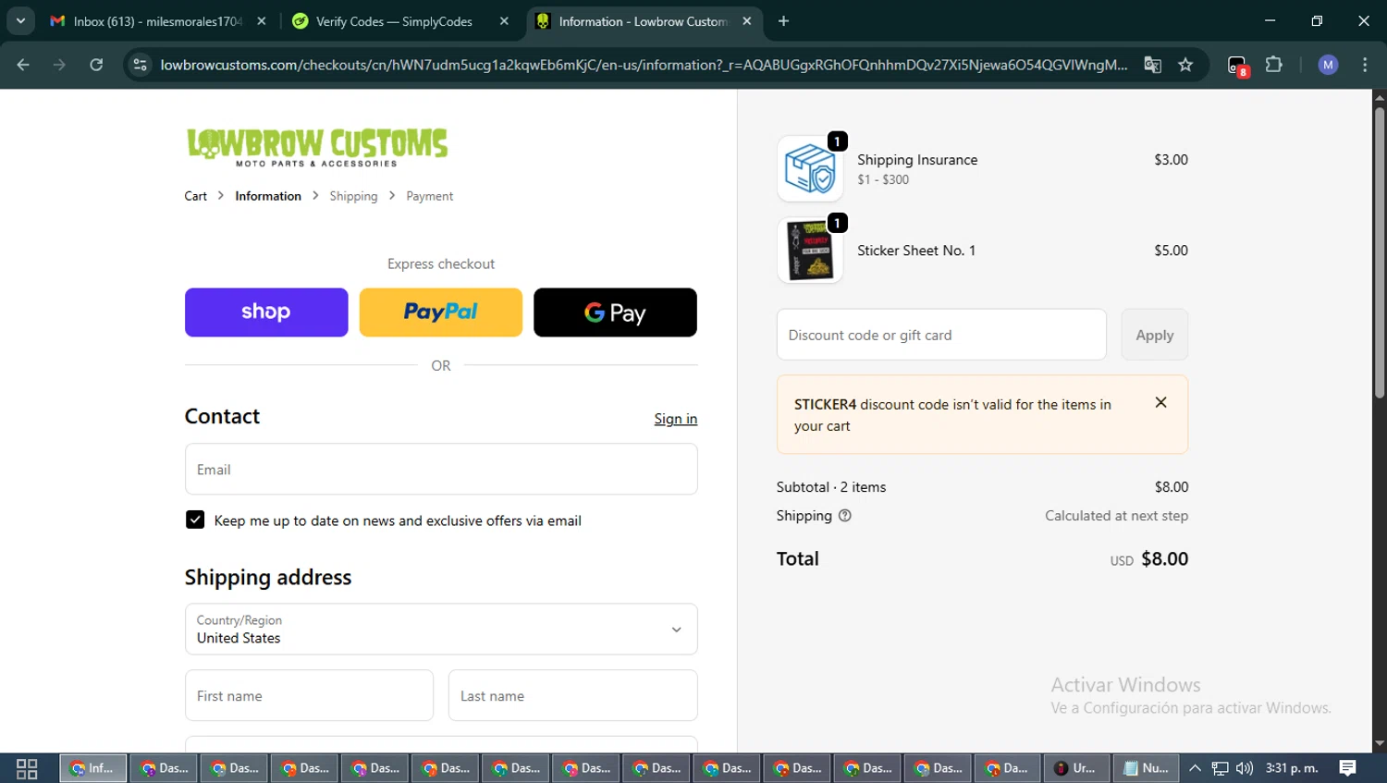Open the extension with red badge 8
1387x783 pixels.
1237,66
